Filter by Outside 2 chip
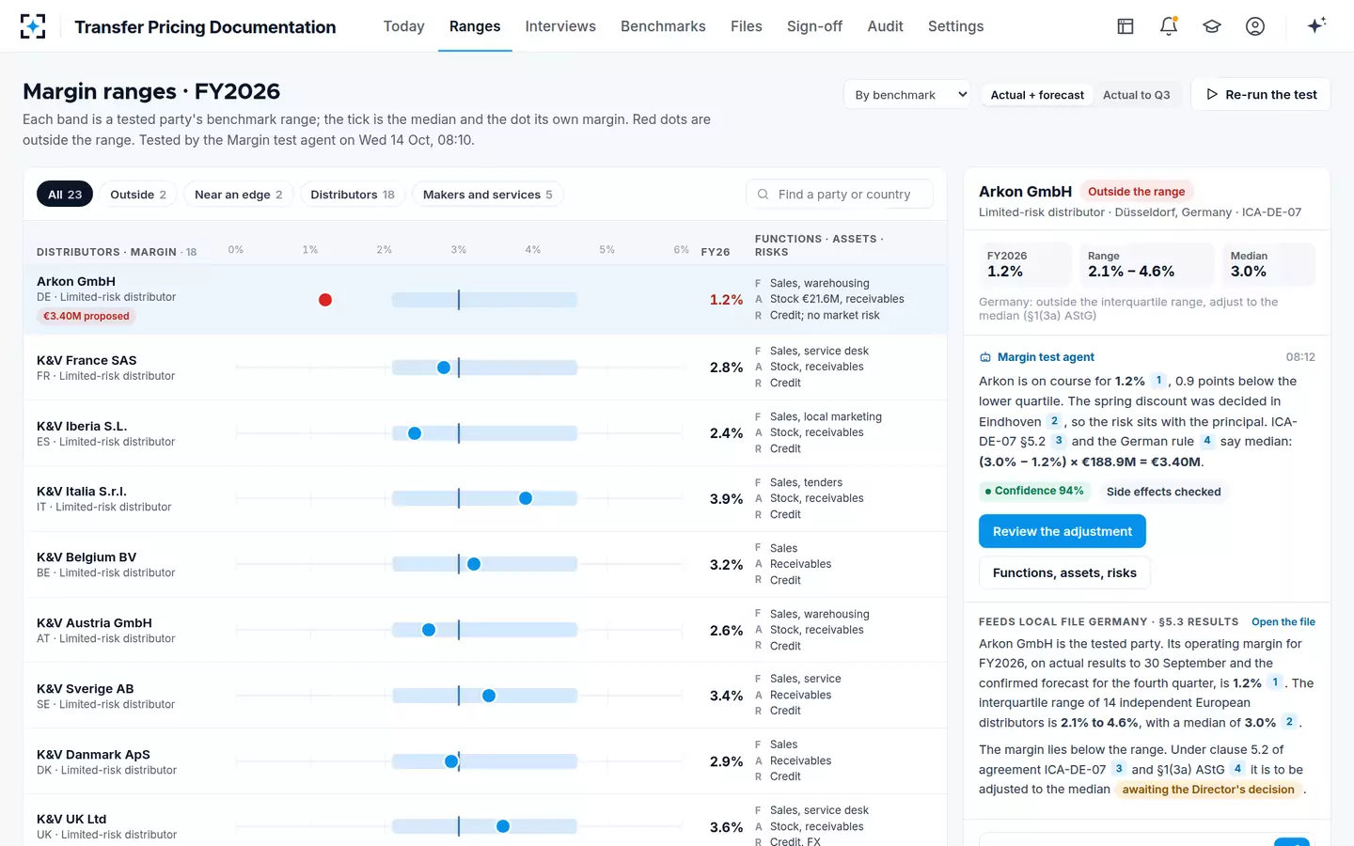Viewport: 1354px width, 846px height. (138, 195)
